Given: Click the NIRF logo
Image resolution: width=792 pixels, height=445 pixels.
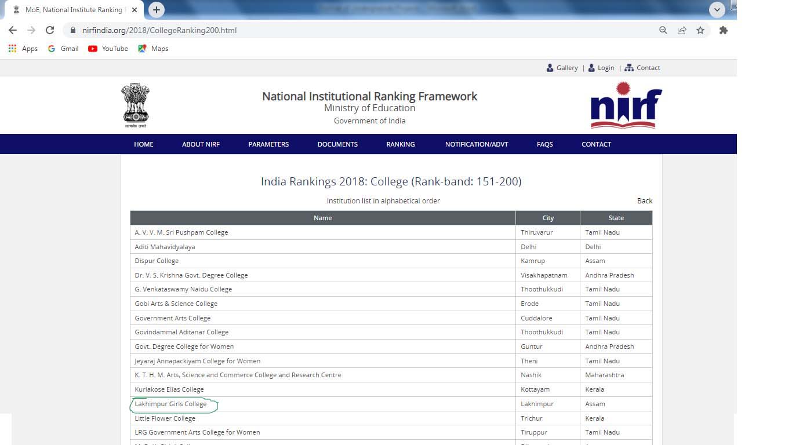Looking at the screenshot, I should coord(626,105).
